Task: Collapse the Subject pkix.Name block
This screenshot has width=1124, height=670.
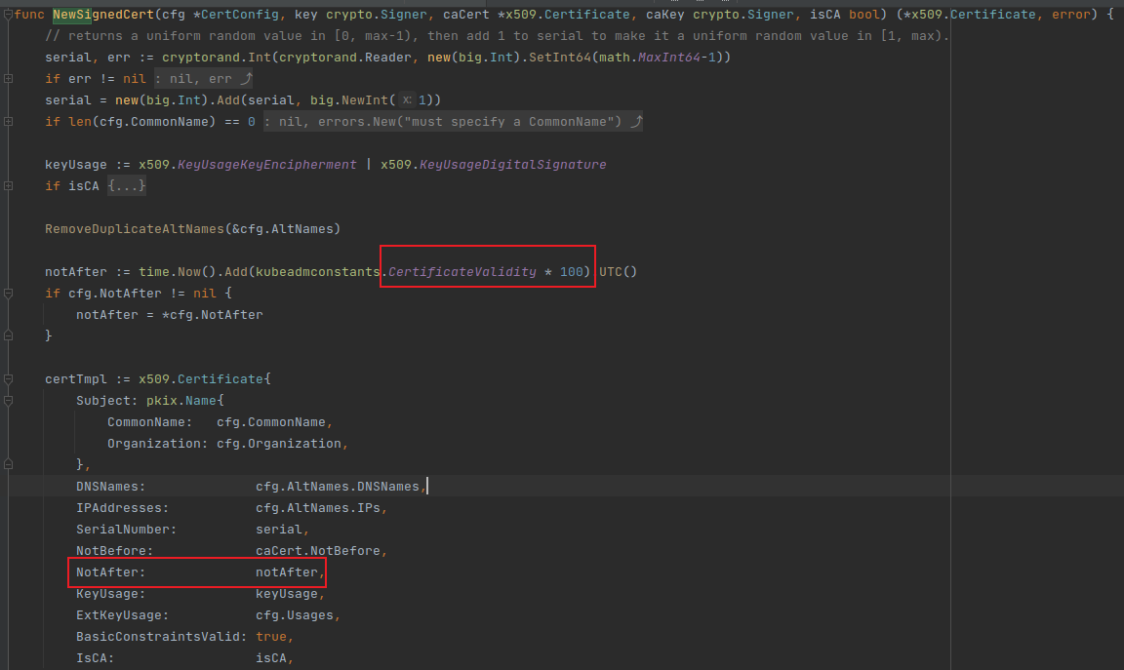Action: (x=8, y=400)
